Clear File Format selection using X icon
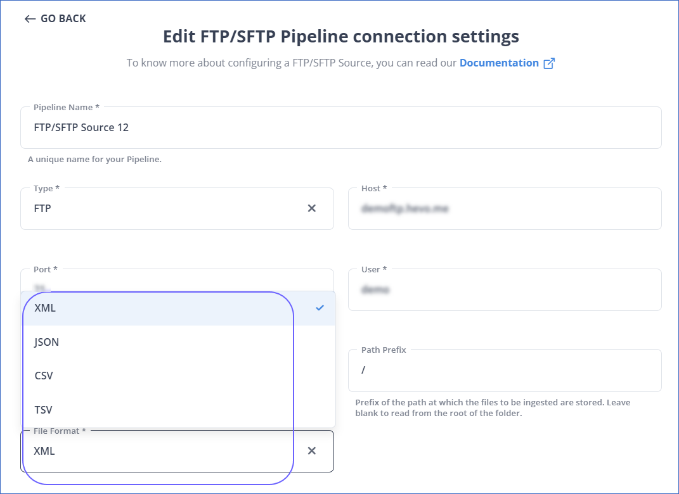 pyautogui.click(x=311, y=451)
